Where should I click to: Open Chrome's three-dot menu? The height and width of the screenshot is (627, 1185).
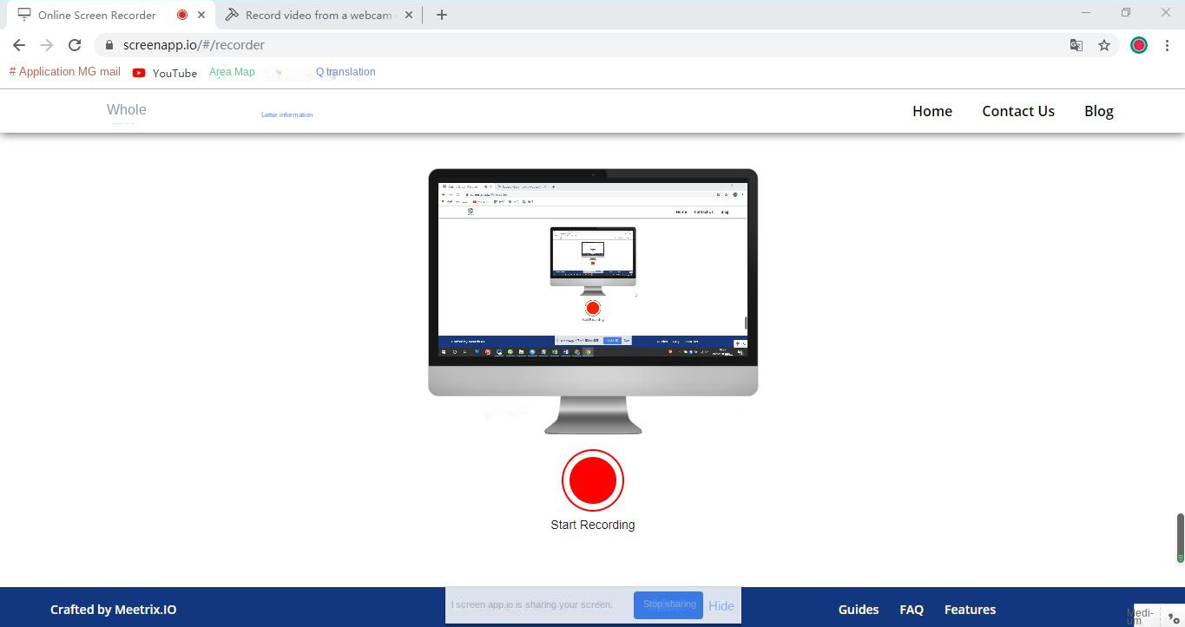(1167, 45)
